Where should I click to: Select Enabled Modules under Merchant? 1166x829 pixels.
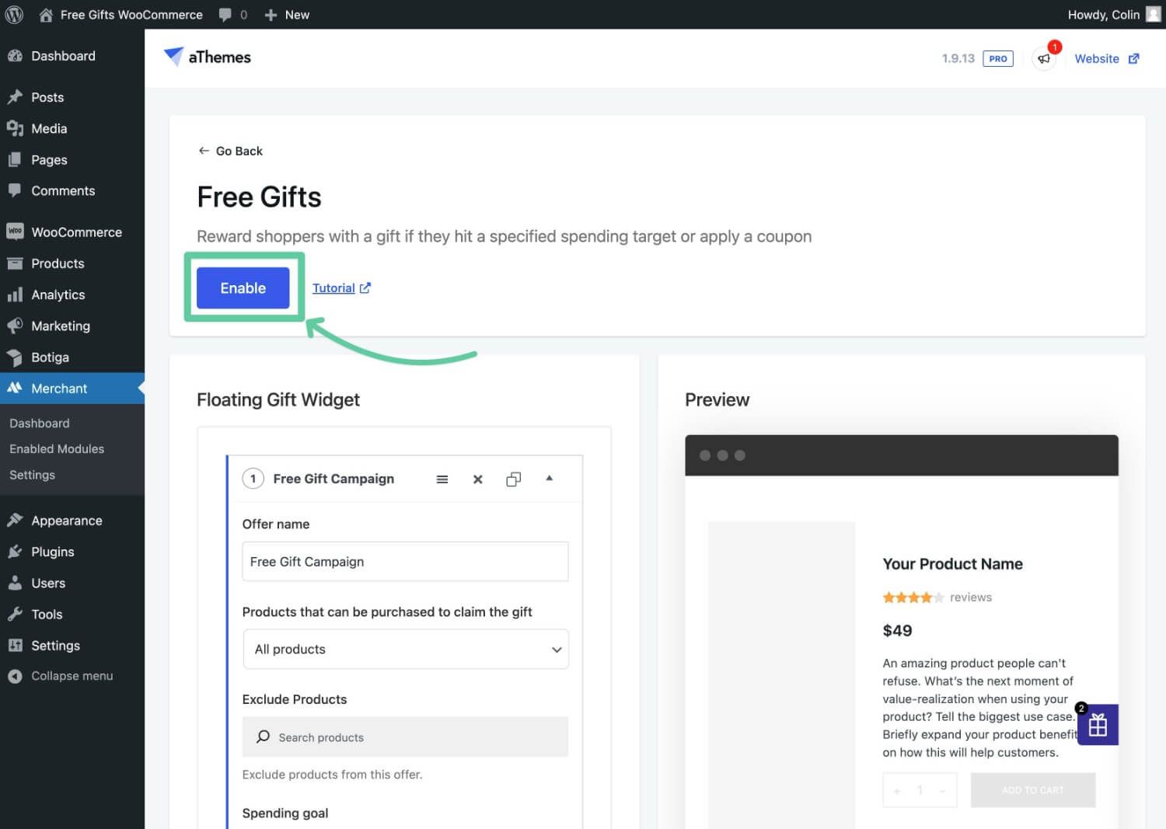57,449
